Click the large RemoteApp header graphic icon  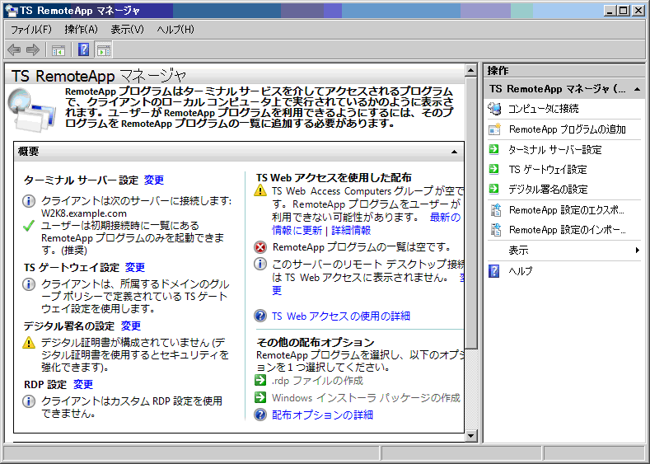click(32, 111)
